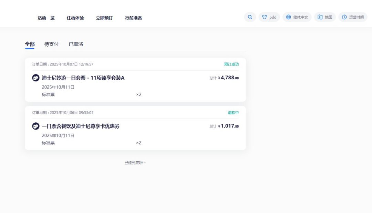Click visit date under 迪士尼妙游一日套票
Viewport: 372px width, 213px height.
click(58, 87)
